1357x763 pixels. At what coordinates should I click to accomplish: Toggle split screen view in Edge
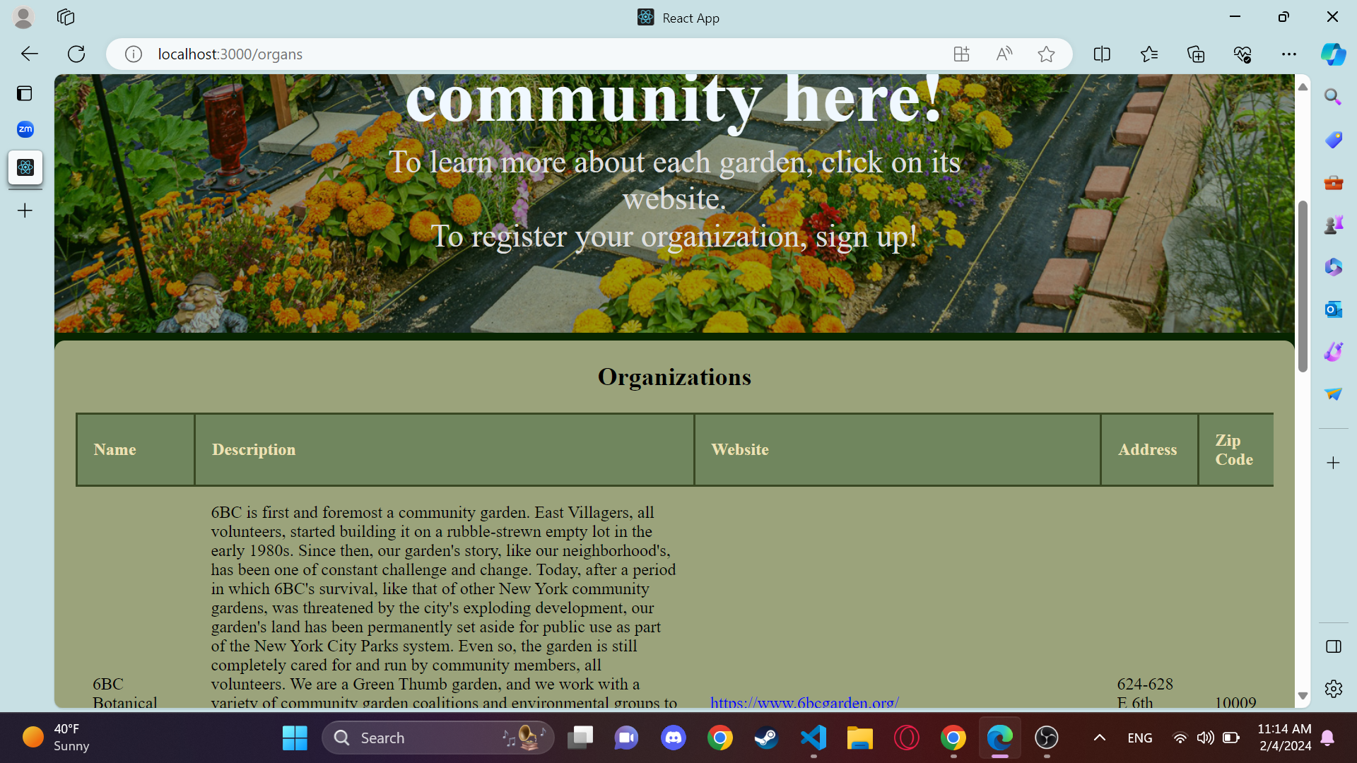1102,54
